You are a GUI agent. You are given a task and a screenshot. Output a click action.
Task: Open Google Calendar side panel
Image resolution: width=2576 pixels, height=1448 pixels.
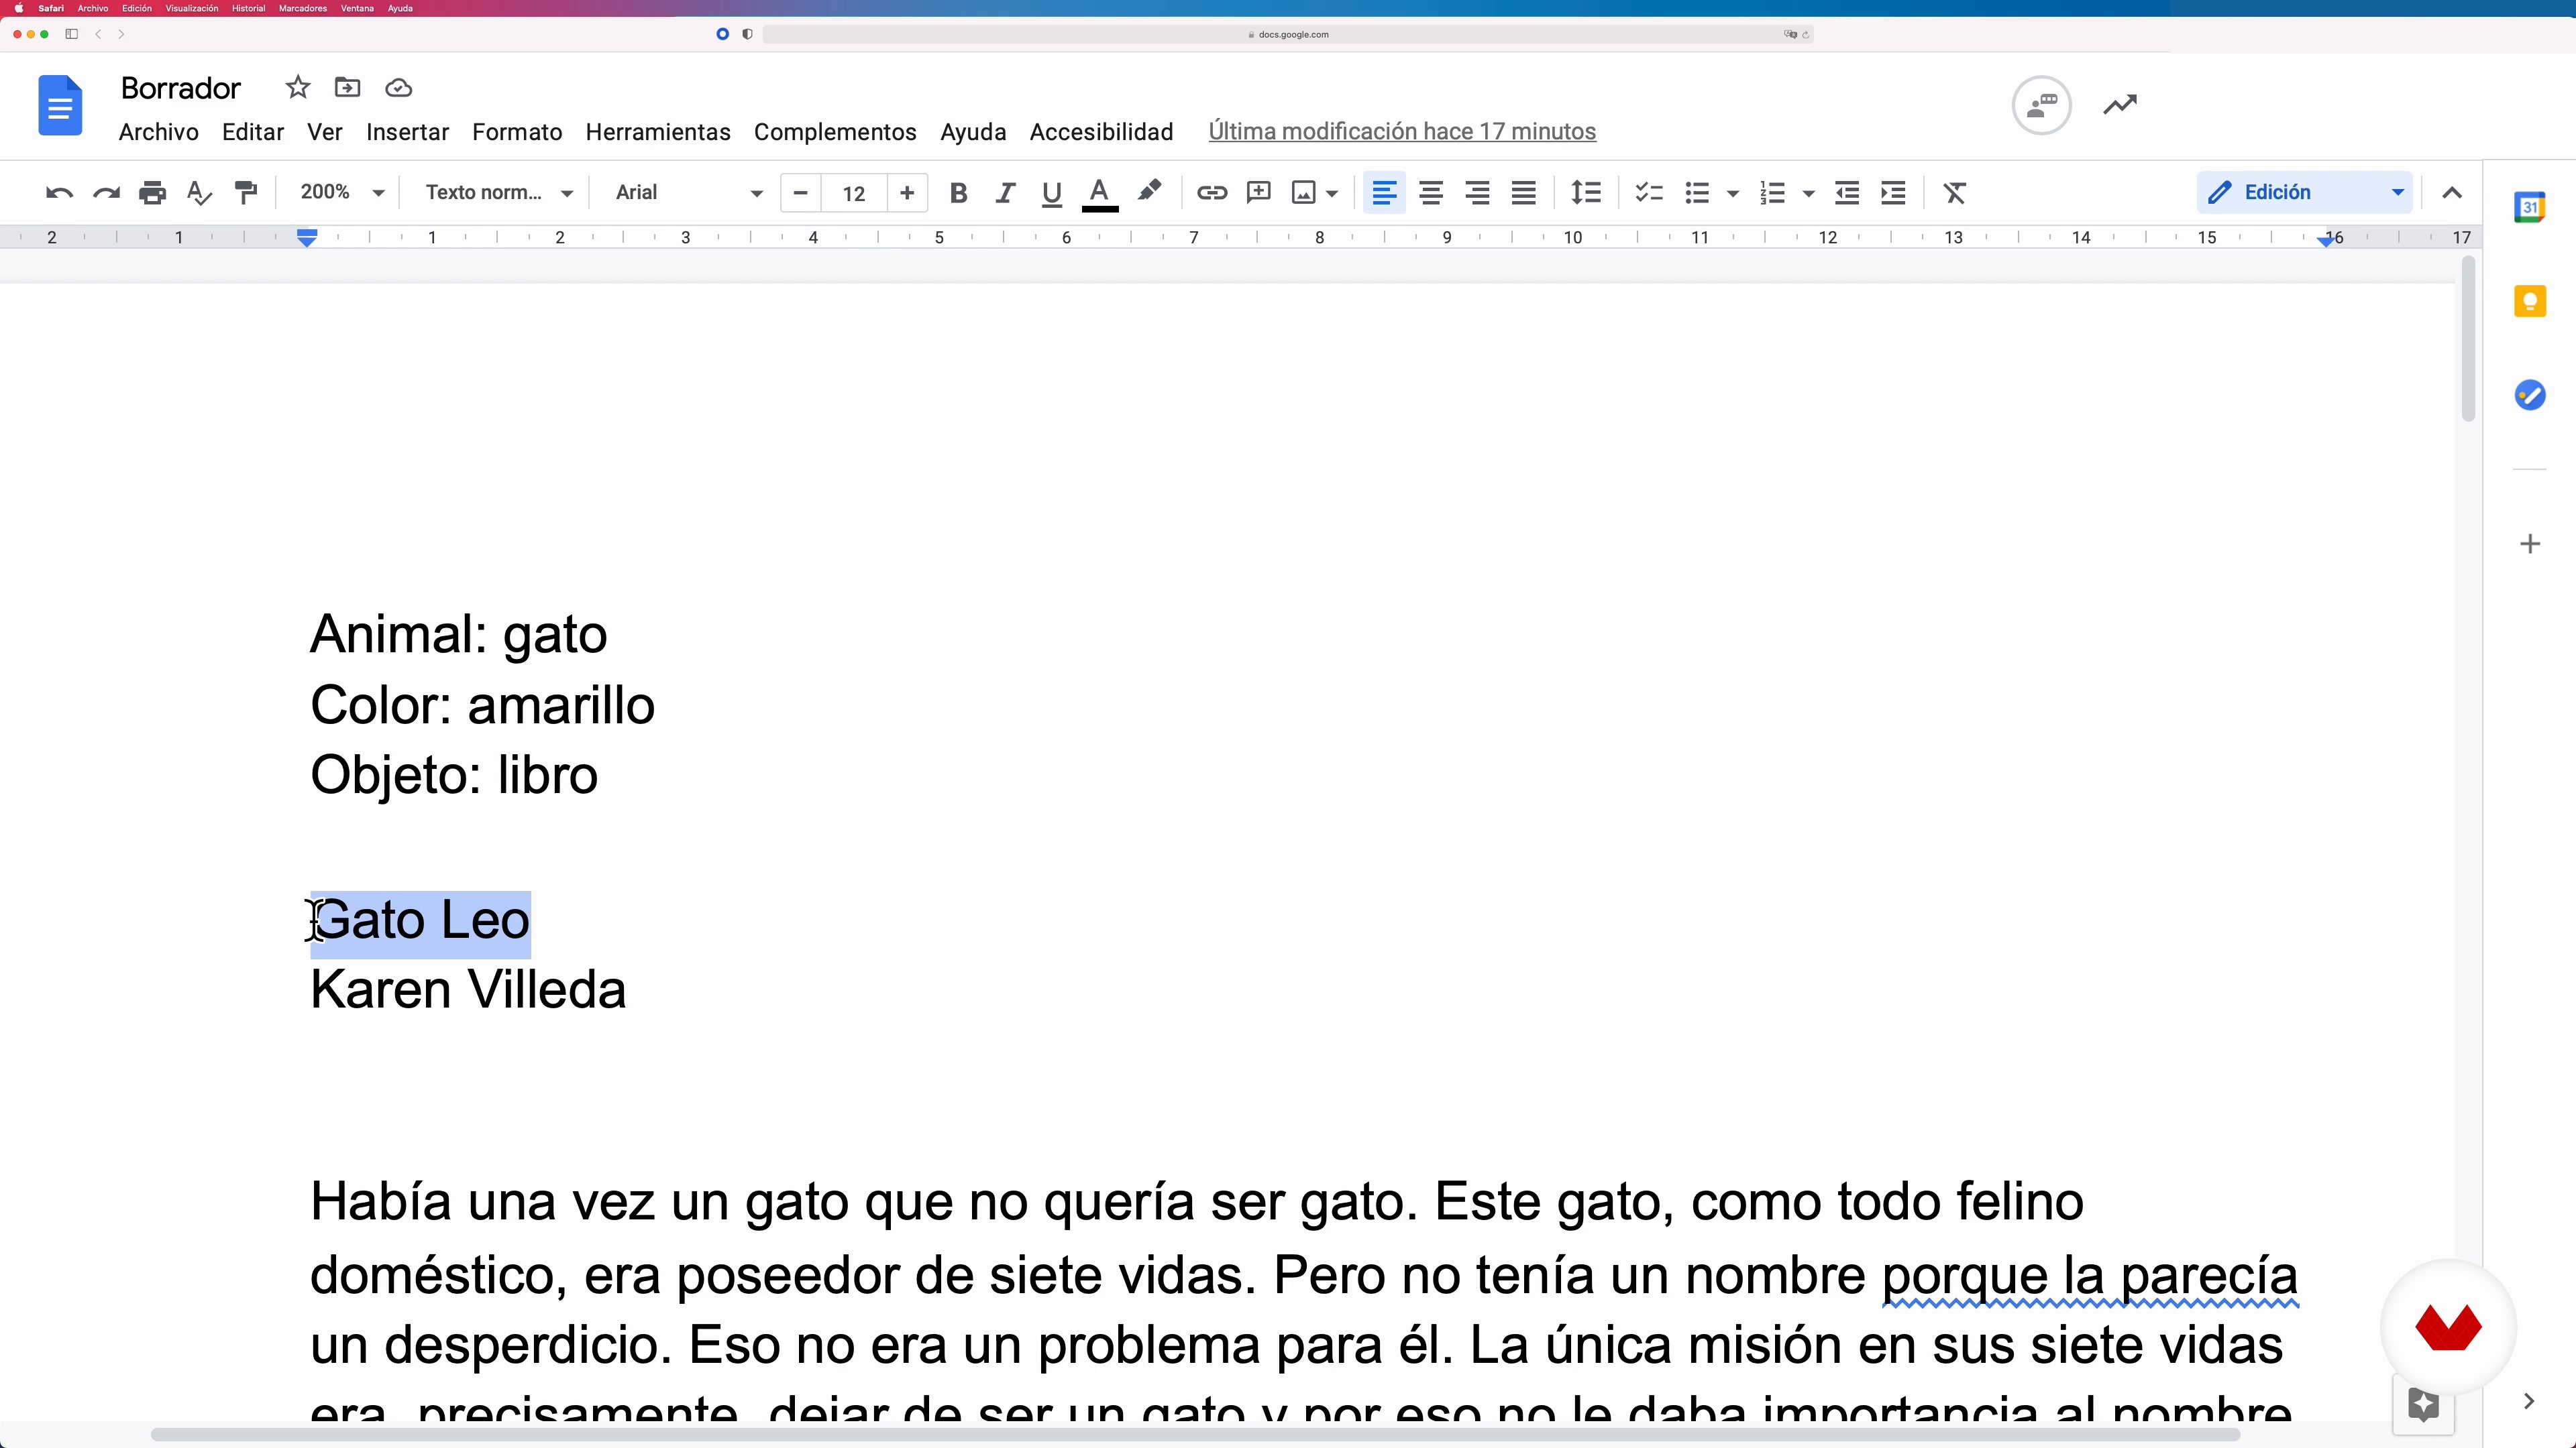[x=2529, y=207]
